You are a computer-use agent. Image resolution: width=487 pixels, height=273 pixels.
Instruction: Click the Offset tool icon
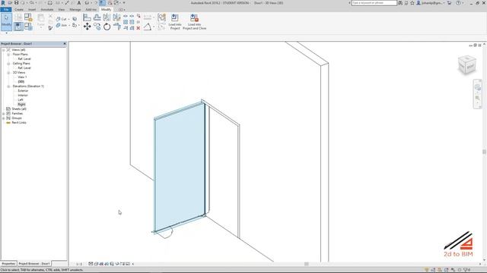(x=97, y=17)
